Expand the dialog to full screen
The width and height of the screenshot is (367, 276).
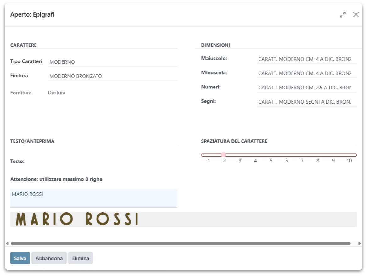point(342,15)
